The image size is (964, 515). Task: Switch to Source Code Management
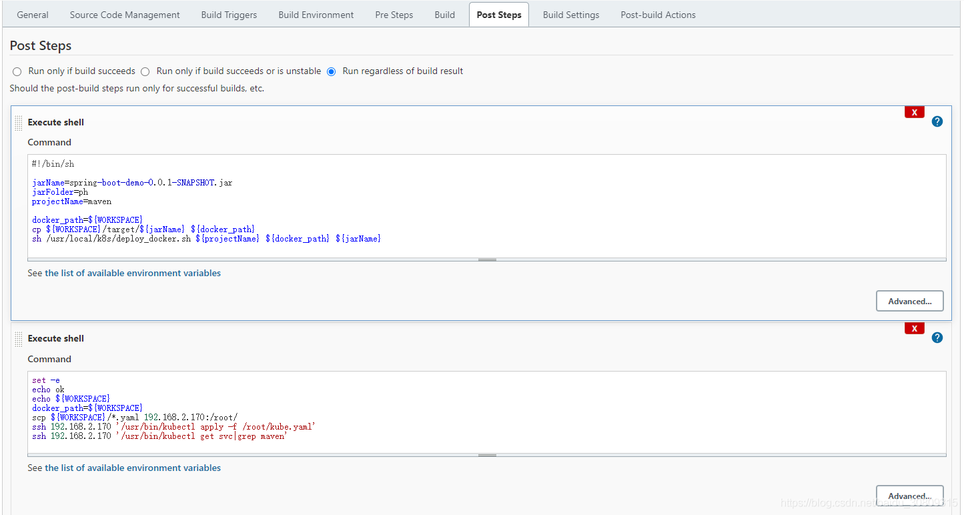pyautogui.click(x=124, y=14)
